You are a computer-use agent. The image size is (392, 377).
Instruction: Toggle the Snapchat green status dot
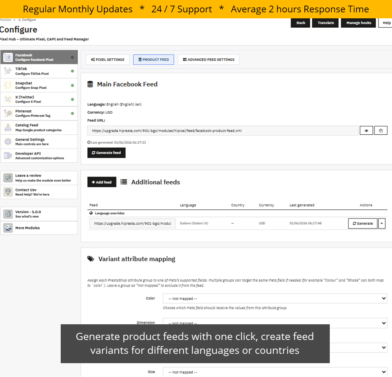coord(72,85)
